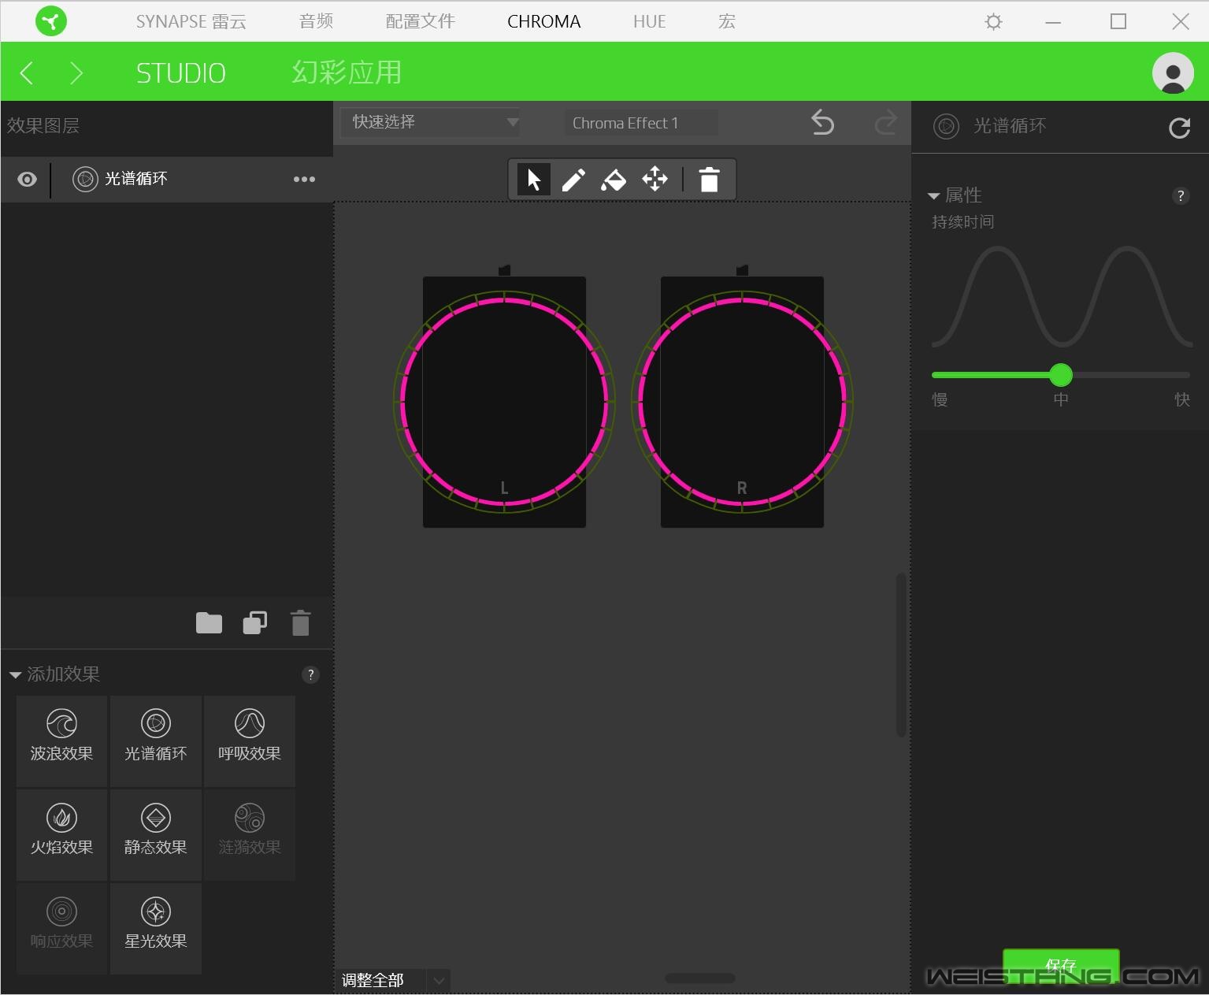Collapse the 属性 section
This screenshot has height=995, width=1209.
[934, 195]
